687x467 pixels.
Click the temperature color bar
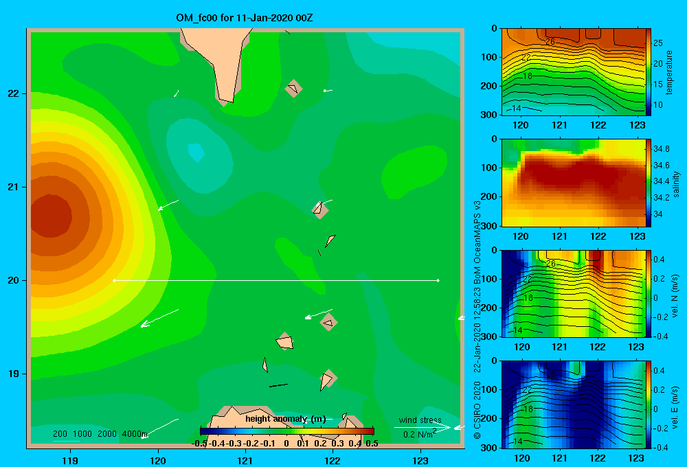tap(649, 72)
